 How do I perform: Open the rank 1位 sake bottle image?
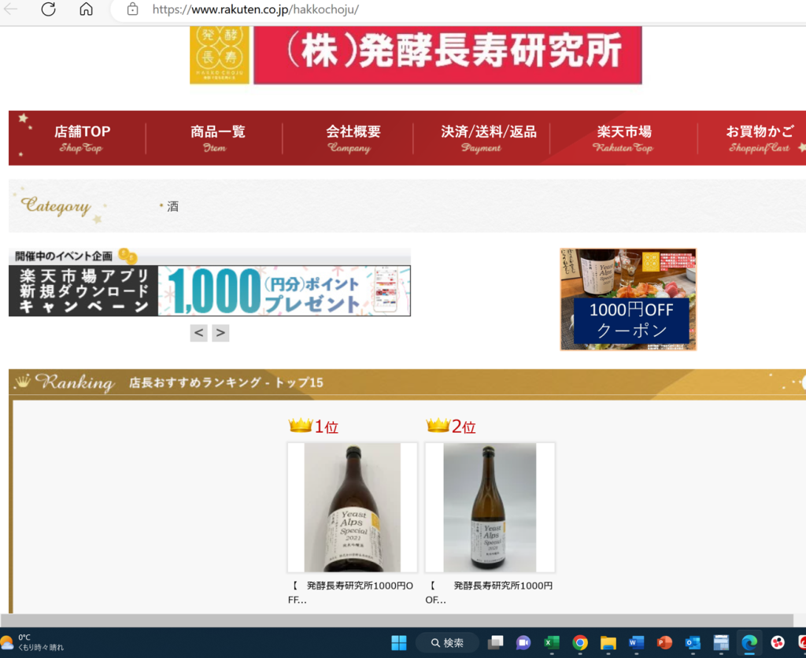click(x=352, y=508)
